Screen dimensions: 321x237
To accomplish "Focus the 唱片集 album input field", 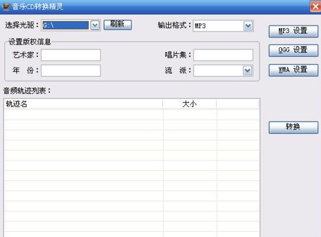I will (x=223, y=55).
